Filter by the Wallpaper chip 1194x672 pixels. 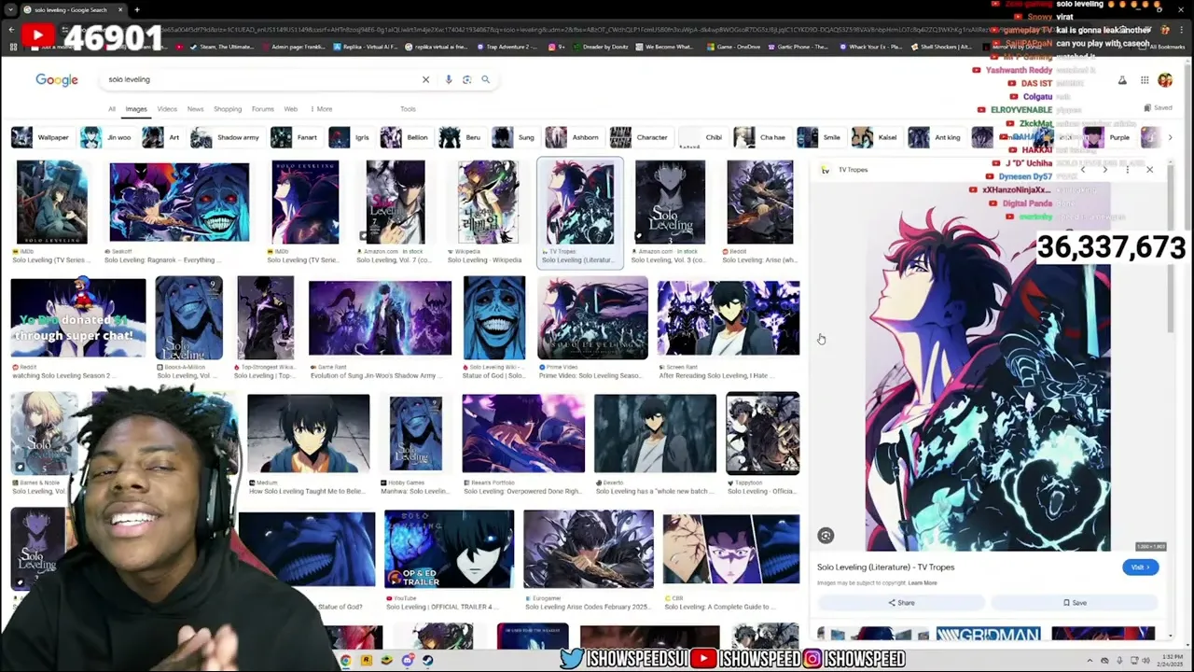tap(42, 137)
